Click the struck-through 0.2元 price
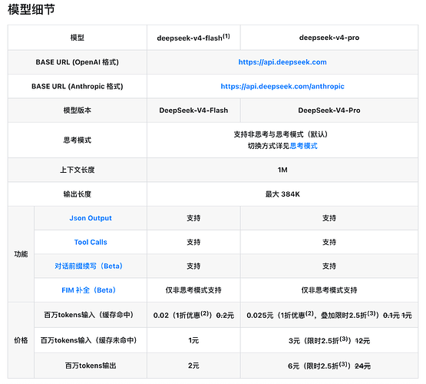 pyautogui.click(x=225, y=316)
